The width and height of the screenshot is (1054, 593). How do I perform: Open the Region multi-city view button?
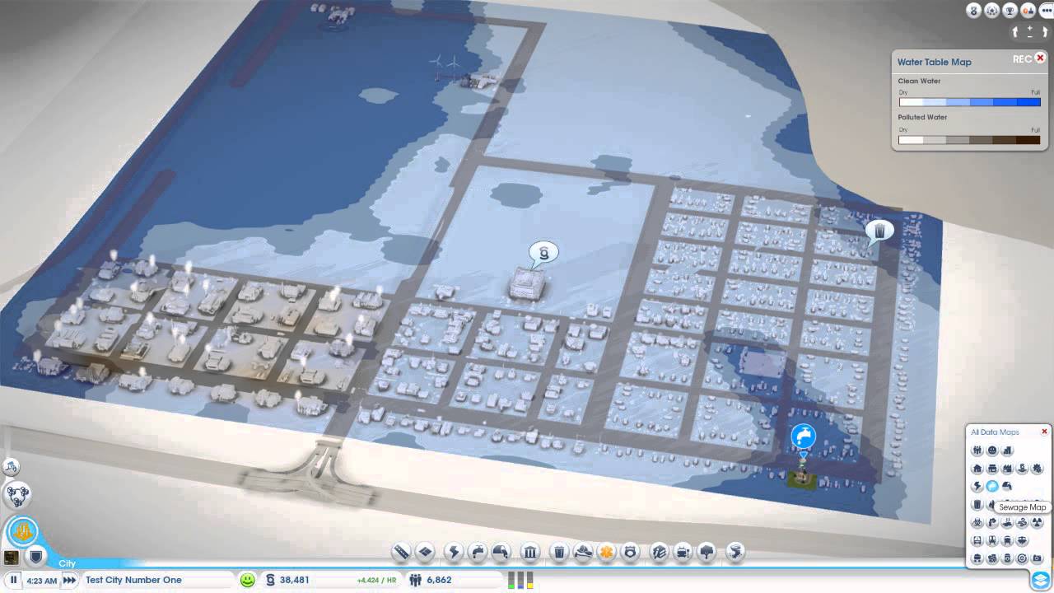click(x=17, y=494)
